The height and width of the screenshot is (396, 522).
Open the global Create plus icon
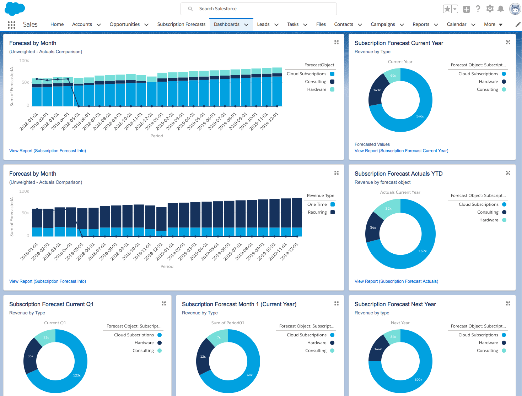tap(466, 9)
